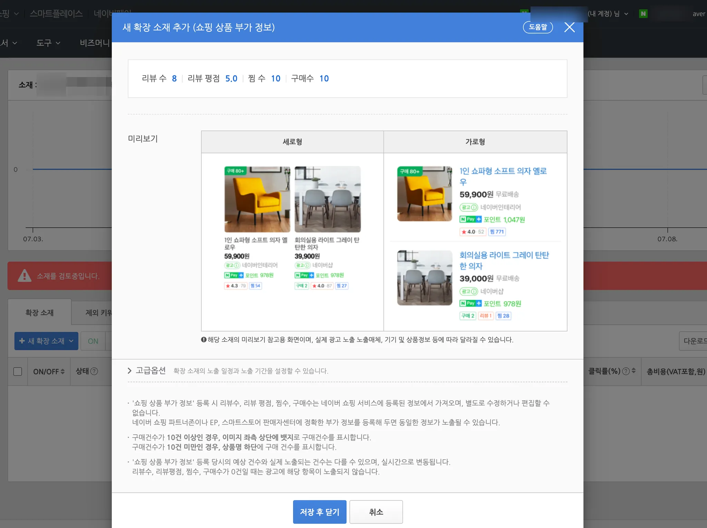Open the 스마트플레이스 top menu item
The width and height of the screenshot is (707, 528).
[56, 14]
